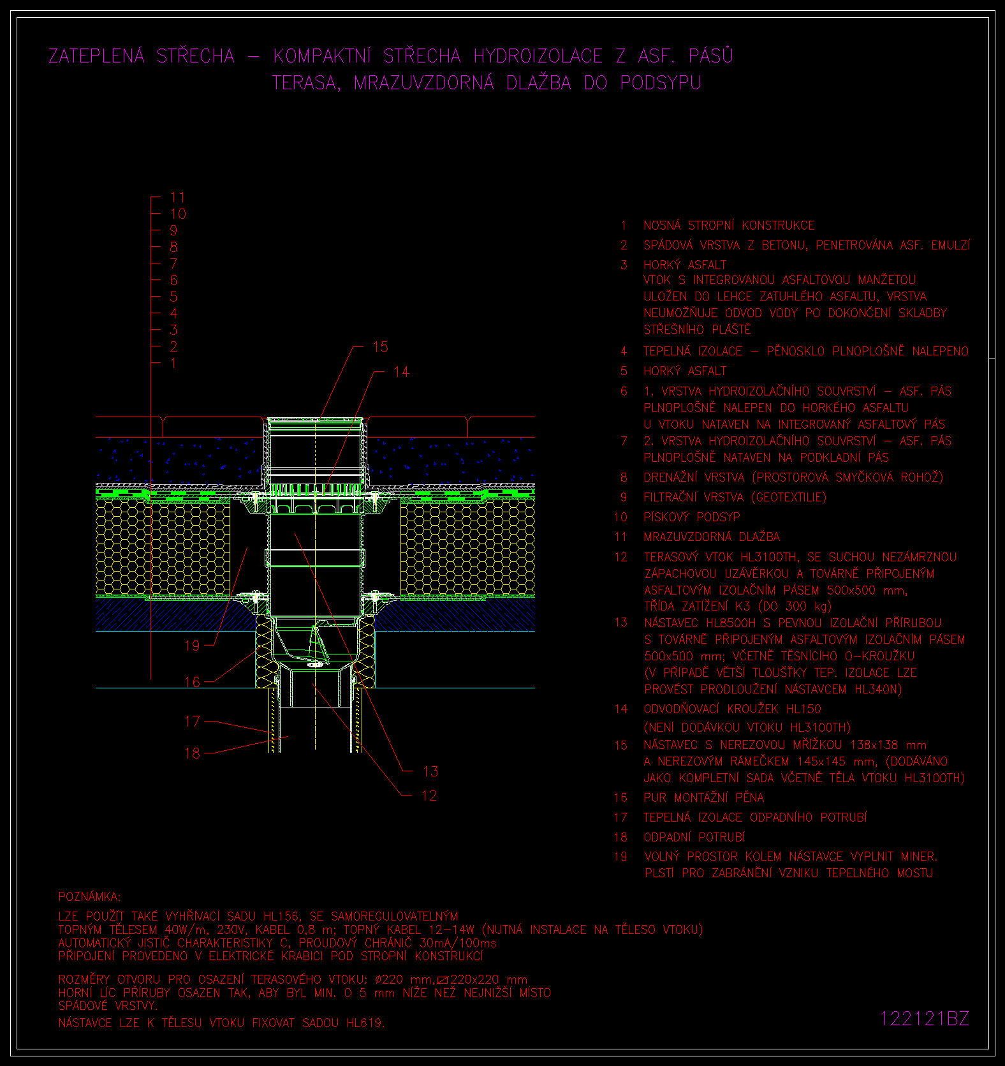Click 'PŘIPOJENÍ PROVEDENO V ELEKTRICKÉ KRABICI' line
This screenshot has width=1005, height=1066.
coord(271,956)
